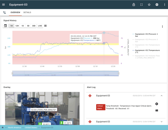Collapse the first Equipment-03 alert
Image resolution: width=168 pixels, height=130 pixels.
[x=162, y=96]
